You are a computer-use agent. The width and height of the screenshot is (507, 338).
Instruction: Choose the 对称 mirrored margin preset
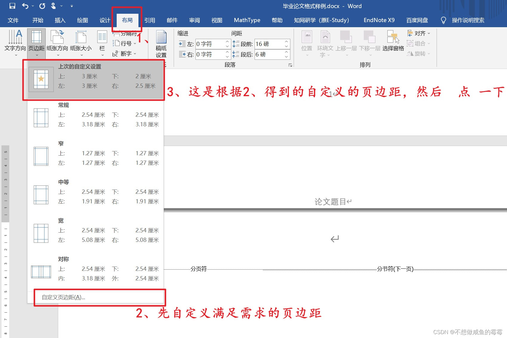point(95,272)
